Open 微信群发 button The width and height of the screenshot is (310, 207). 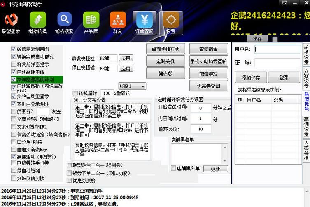click(208, 74)
